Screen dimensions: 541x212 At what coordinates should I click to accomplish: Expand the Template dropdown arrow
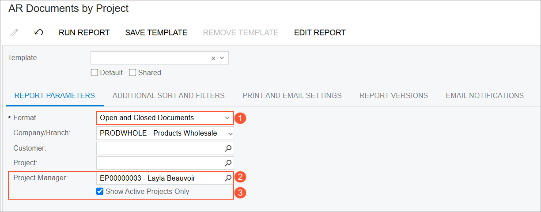pyautogui.click(x=222, y=58)
